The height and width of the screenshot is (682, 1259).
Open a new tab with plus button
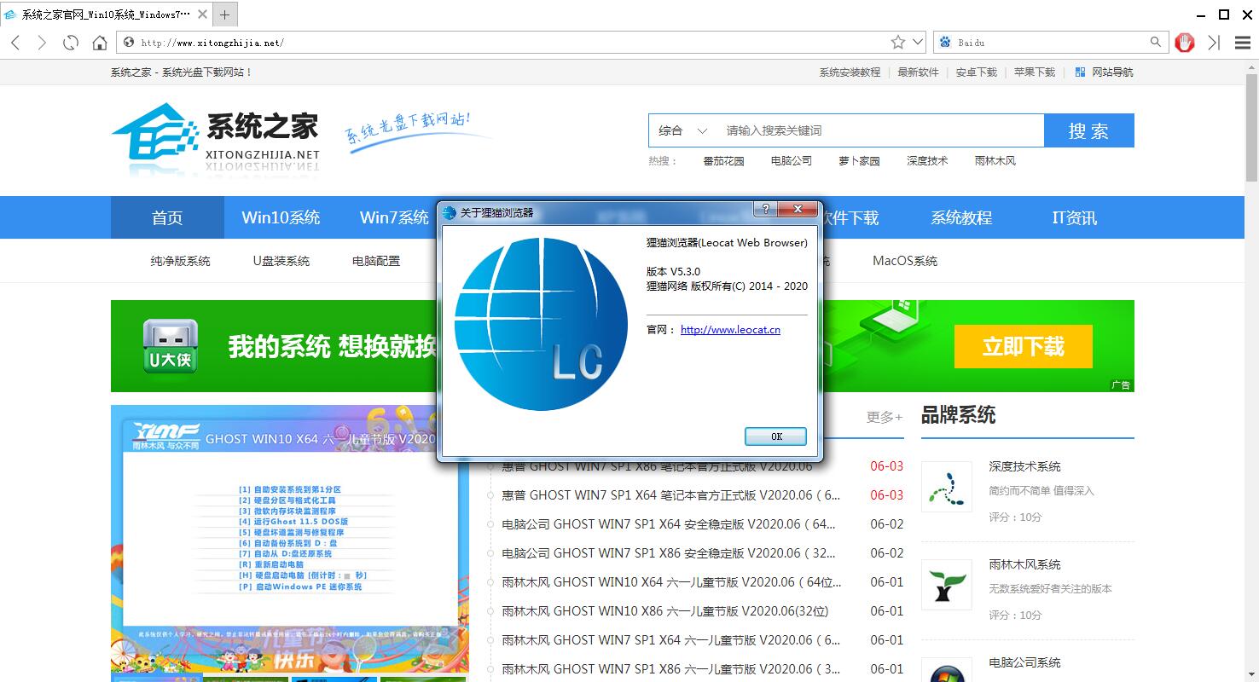click(225, 14)
